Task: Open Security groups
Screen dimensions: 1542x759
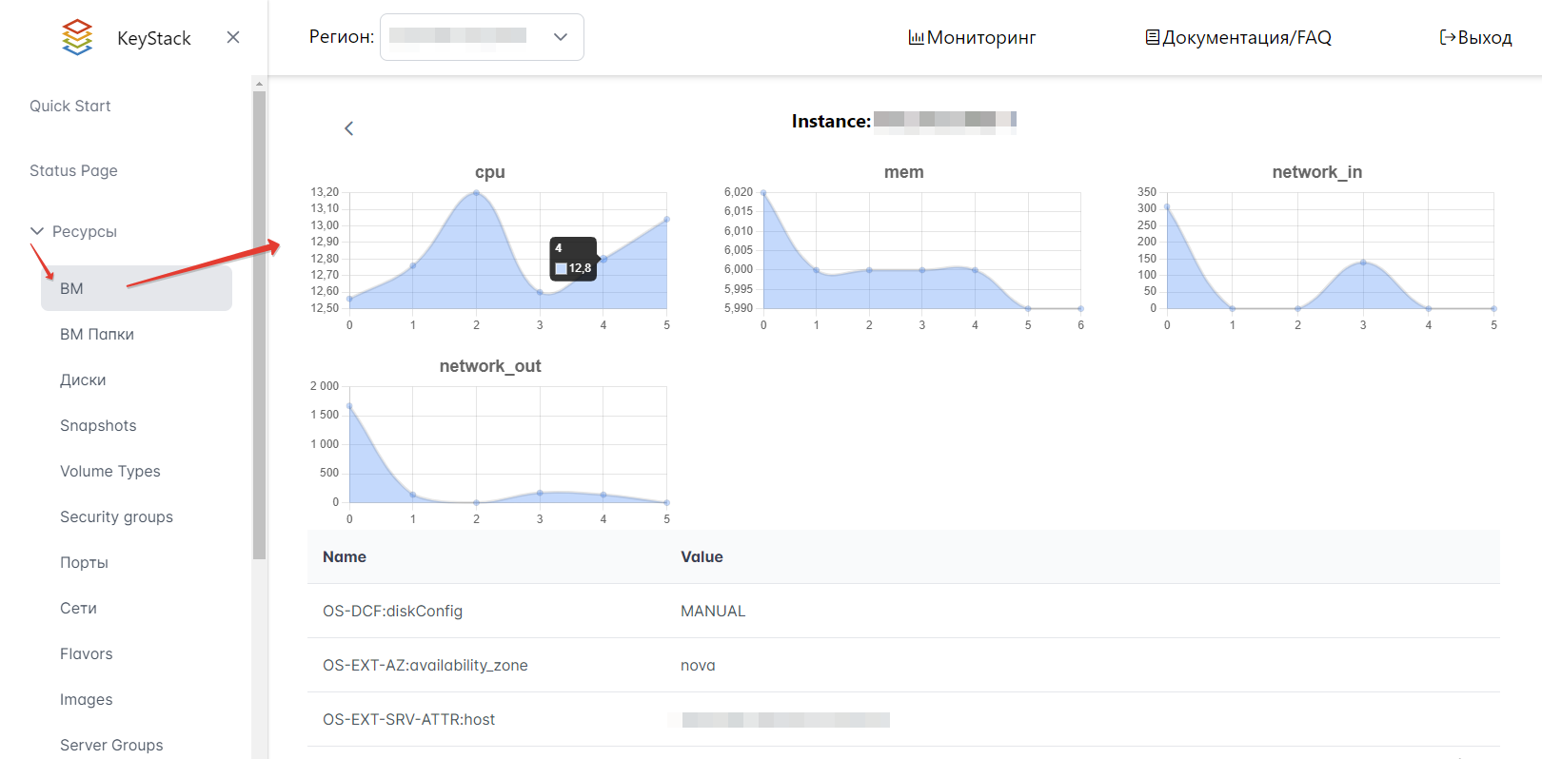Action: [x=116, y=516]
